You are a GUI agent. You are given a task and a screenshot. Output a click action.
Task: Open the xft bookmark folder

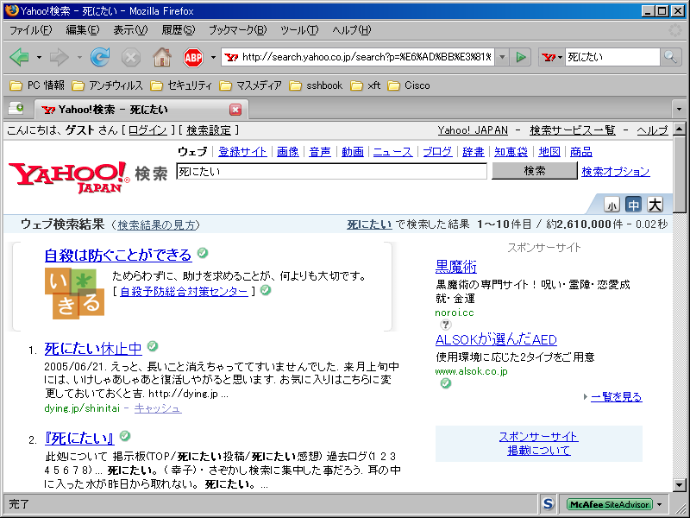click(x=365, y=85)
